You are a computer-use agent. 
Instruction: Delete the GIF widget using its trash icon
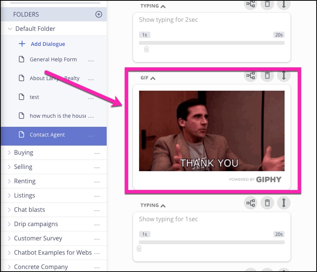(267, 75)
